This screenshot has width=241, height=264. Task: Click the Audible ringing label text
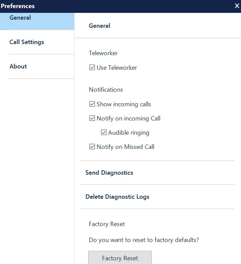pyautogui.click(x=129, y=133)
